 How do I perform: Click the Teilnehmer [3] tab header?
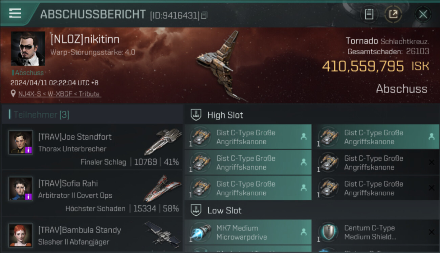coord(41,115)
